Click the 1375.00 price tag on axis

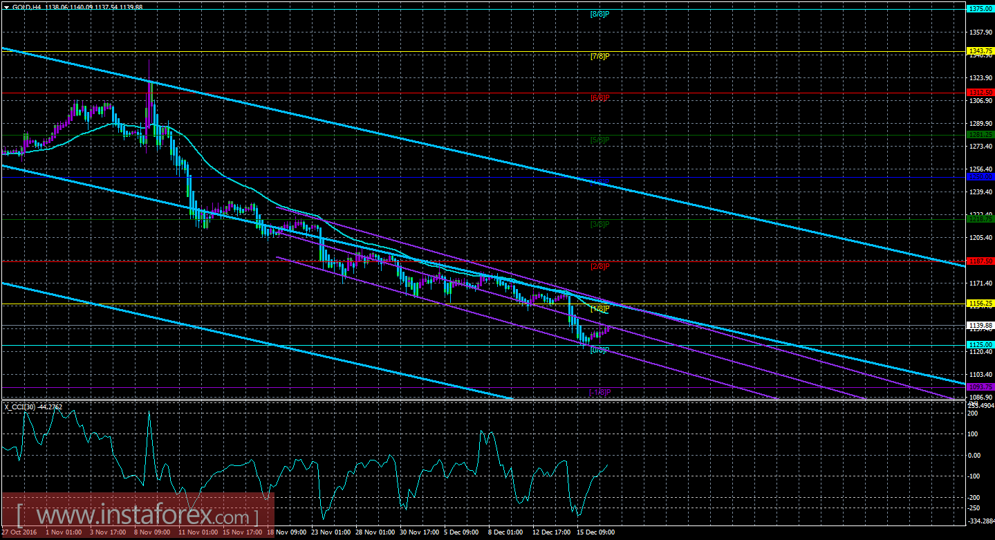pyautogui.click(x=980, y=8)
